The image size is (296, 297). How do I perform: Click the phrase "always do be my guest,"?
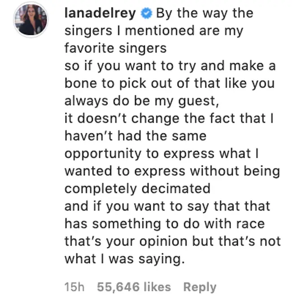coord(142,101)
